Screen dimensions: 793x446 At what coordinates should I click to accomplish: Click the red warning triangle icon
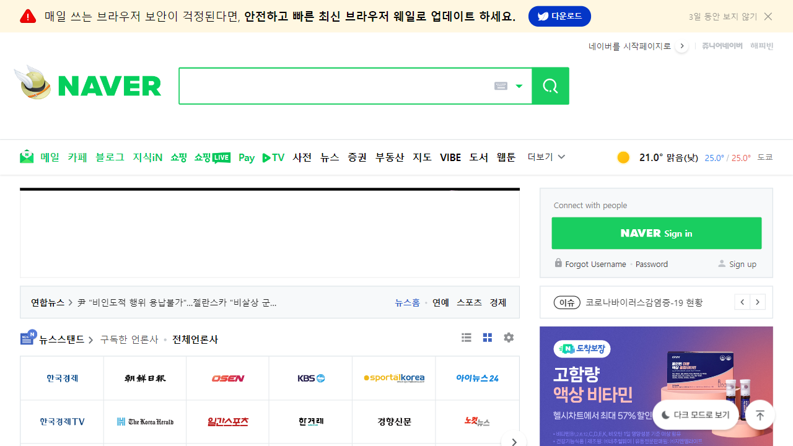(x=28, y=16)
